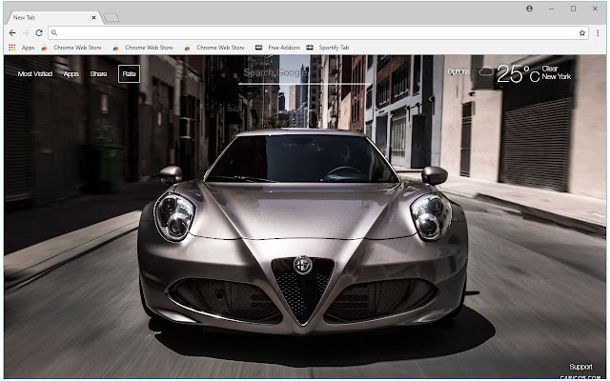Close the New Tab tab

(x=93, y=17)
